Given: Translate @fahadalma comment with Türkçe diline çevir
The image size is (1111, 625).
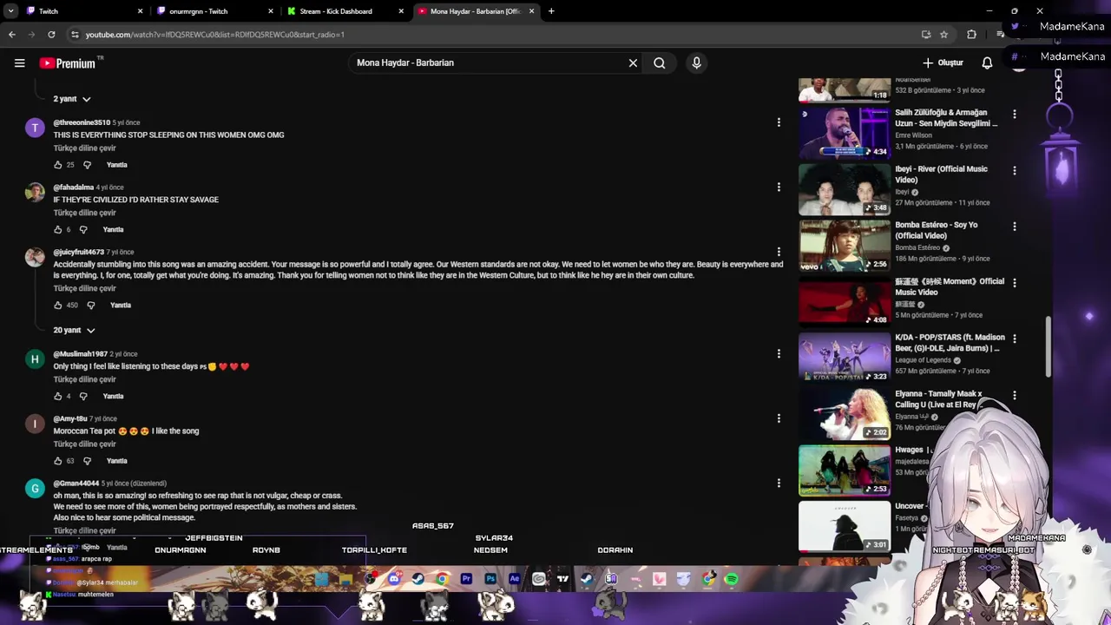Looking at the screenshot, I should 84,213.
